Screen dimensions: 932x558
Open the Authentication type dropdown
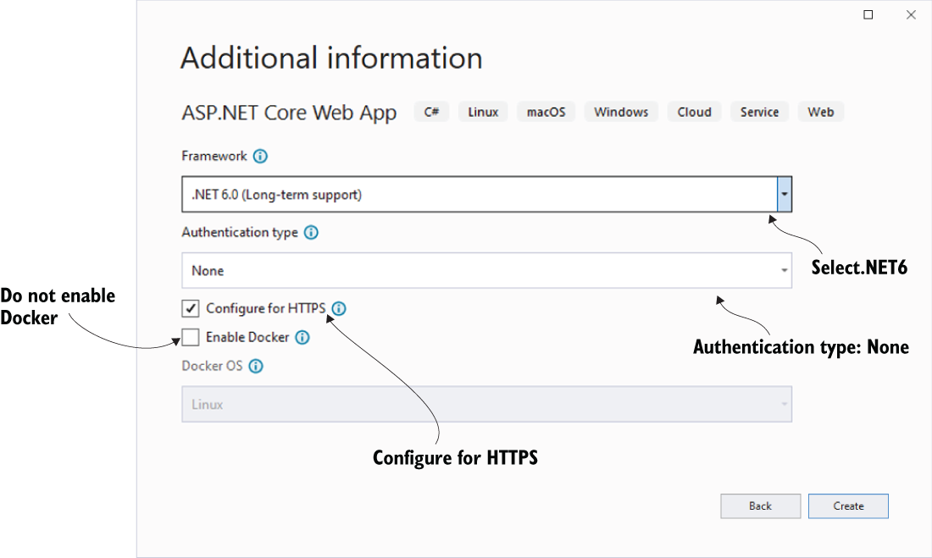tap(487, 270)
